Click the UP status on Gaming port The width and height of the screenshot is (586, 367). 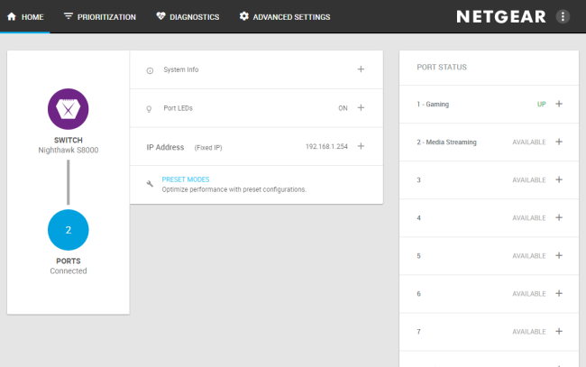(542, 105)
